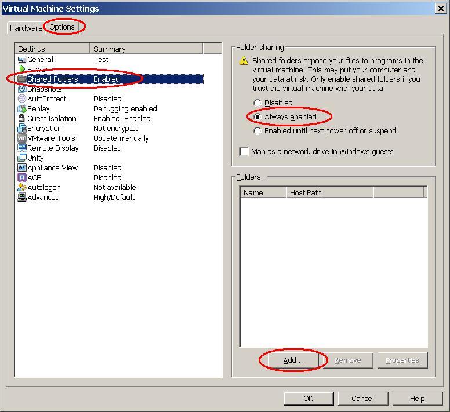Click the VMware Tools icon
This screenshot has height=412, width=450.
(22, 138)
